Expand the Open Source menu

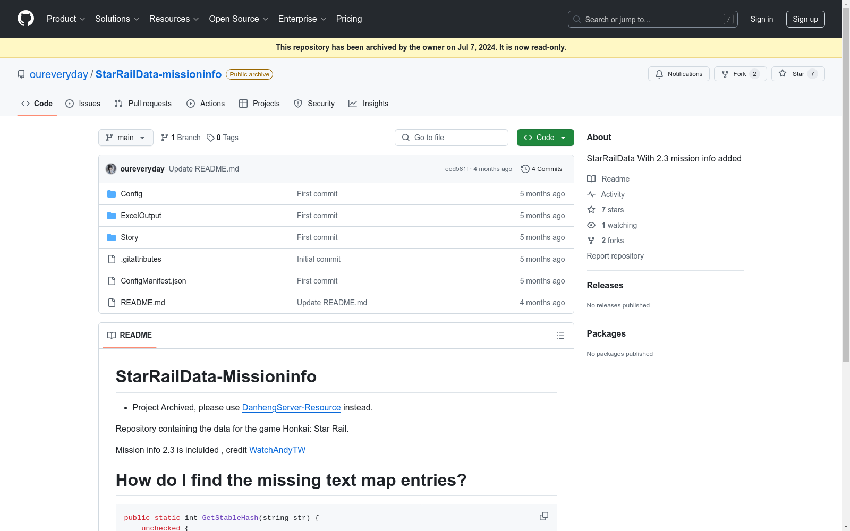point(239,19)
